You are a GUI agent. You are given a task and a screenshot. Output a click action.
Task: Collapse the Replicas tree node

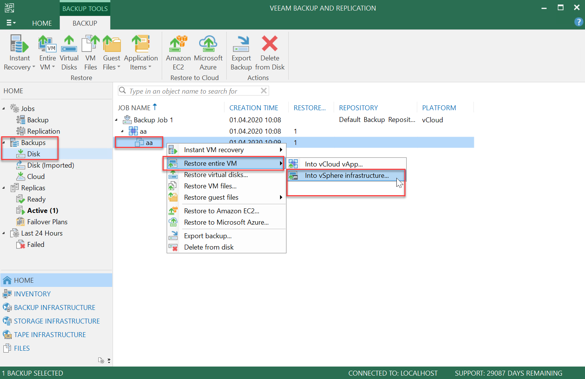tap(4, 188)
